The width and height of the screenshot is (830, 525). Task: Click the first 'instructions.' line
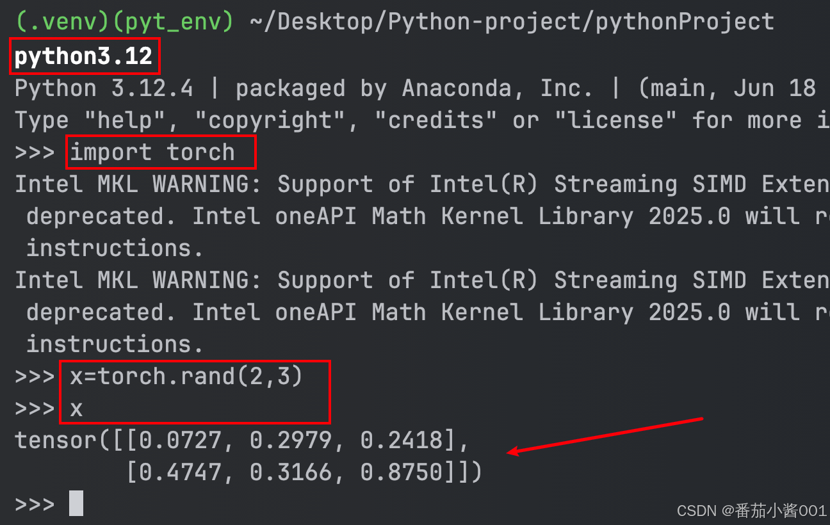115,248
